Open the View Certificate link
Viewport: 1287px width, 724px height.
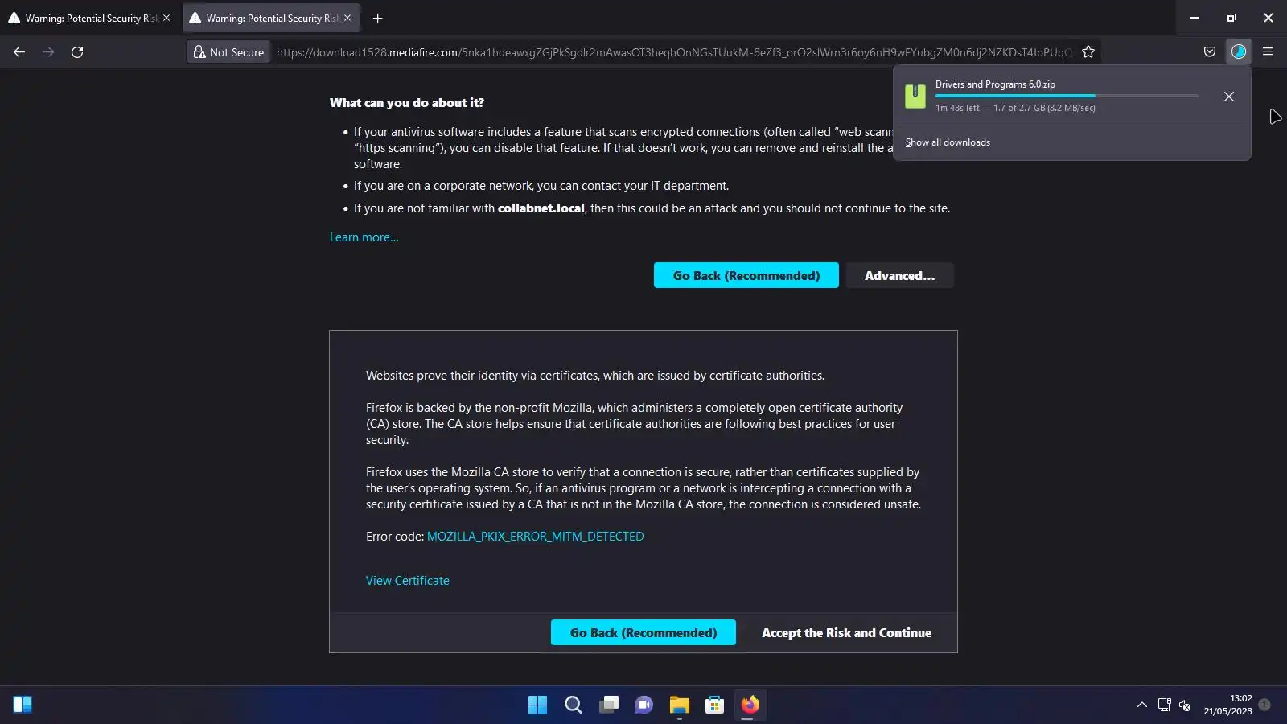click(x=408, y=581)
